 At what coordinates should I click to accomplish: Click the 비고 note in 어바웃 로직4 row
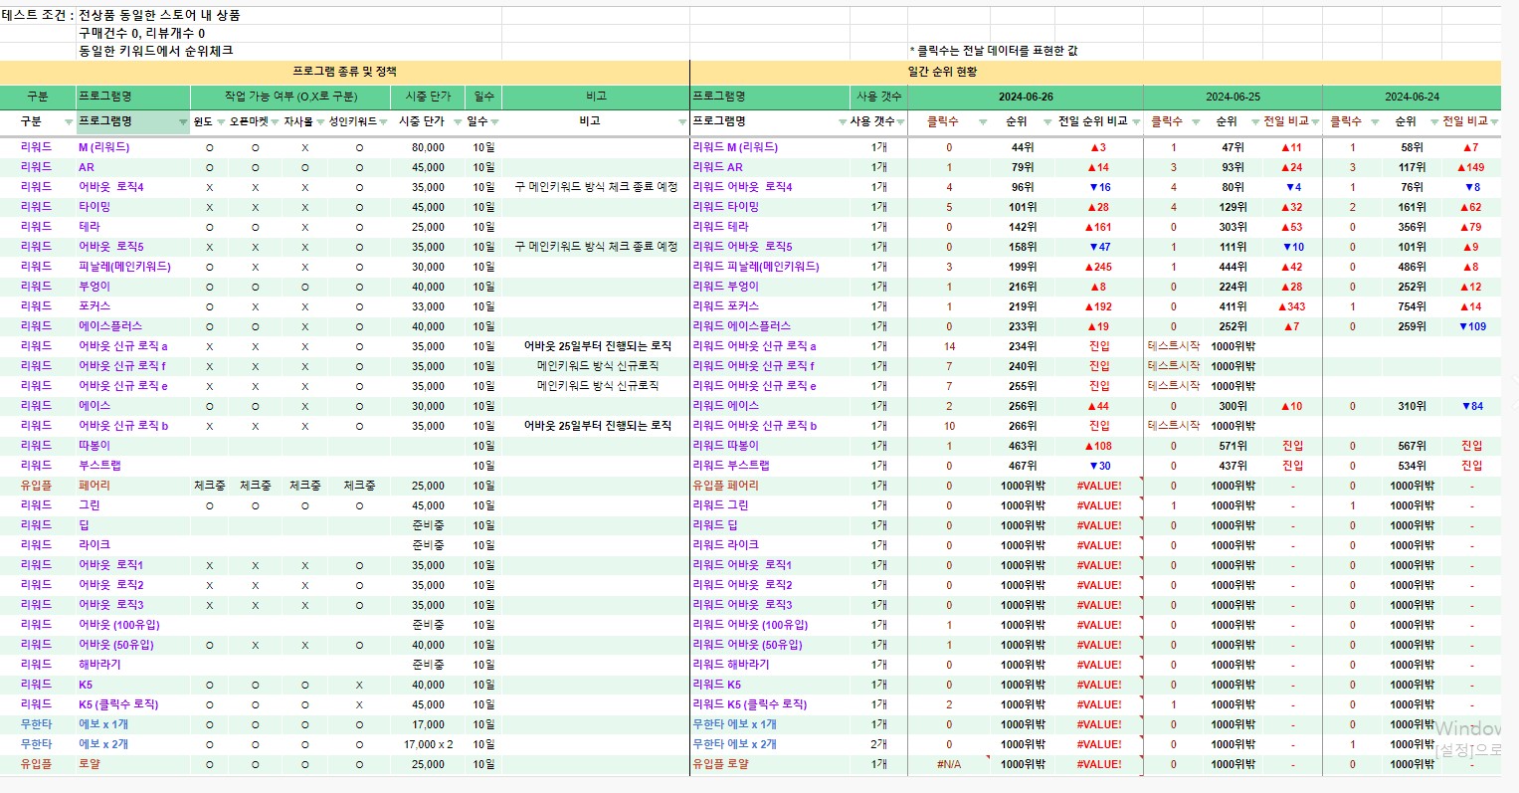click(x=596, y=187)
